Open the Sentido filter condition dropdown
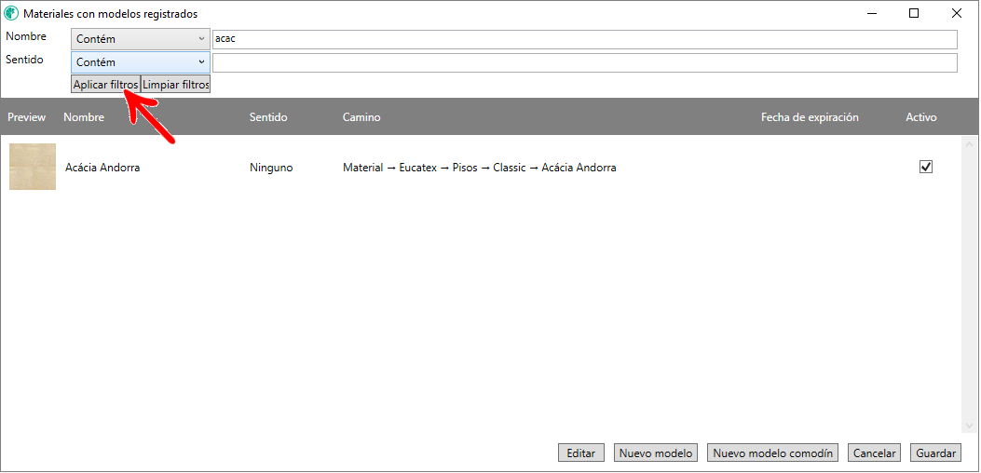 click(x=141, y=62)
